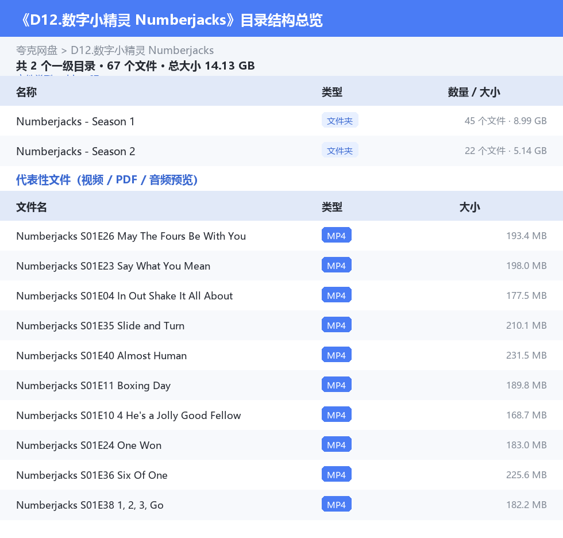This screenshot has height=538, width=563.
Task: Select S01E40 Almost Human
Action: (x=102, y=355)
